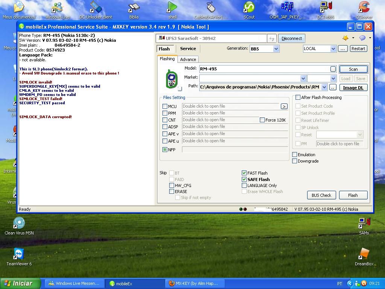Enable the Downgrade checkbox
The height and width of the screenshot is (289, 385).
pos(295,161)
